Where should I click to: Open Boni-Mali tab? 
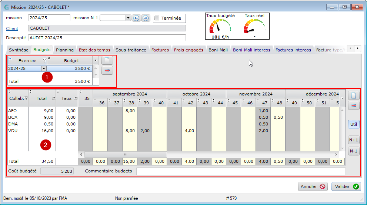point(218,50)
